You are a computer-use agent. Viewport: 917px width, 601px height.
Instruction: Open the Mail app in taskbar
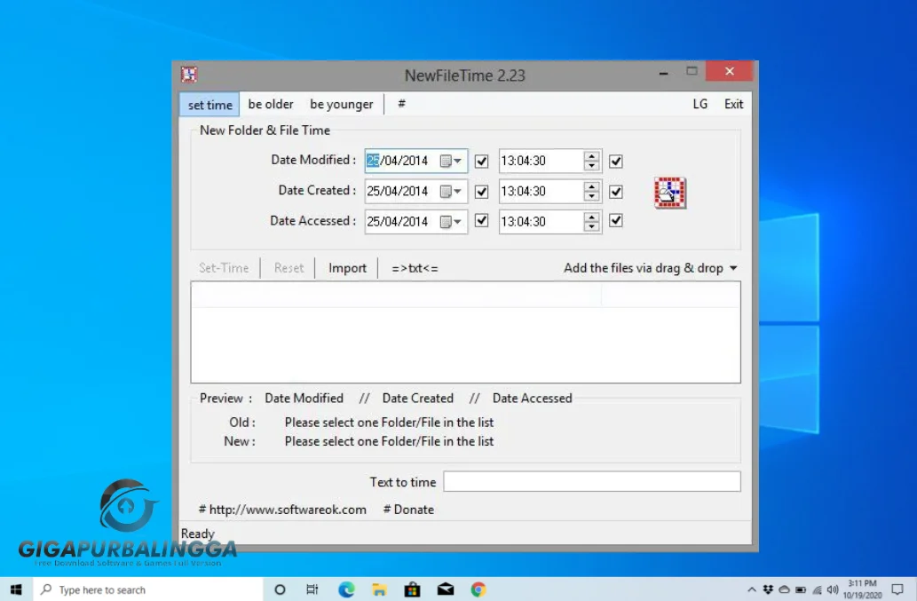(446, 589)
